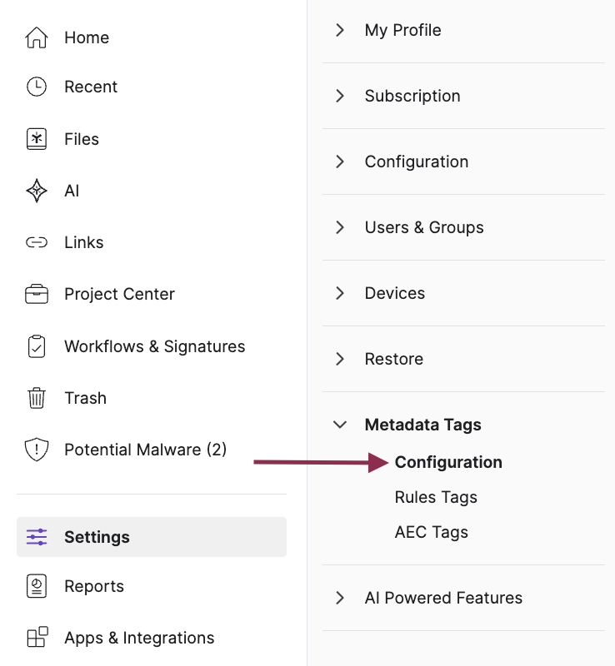The width and height of the screenshot is (615, 666).
Task: Click the Home house icon
Action: click(x=37, y=37)
